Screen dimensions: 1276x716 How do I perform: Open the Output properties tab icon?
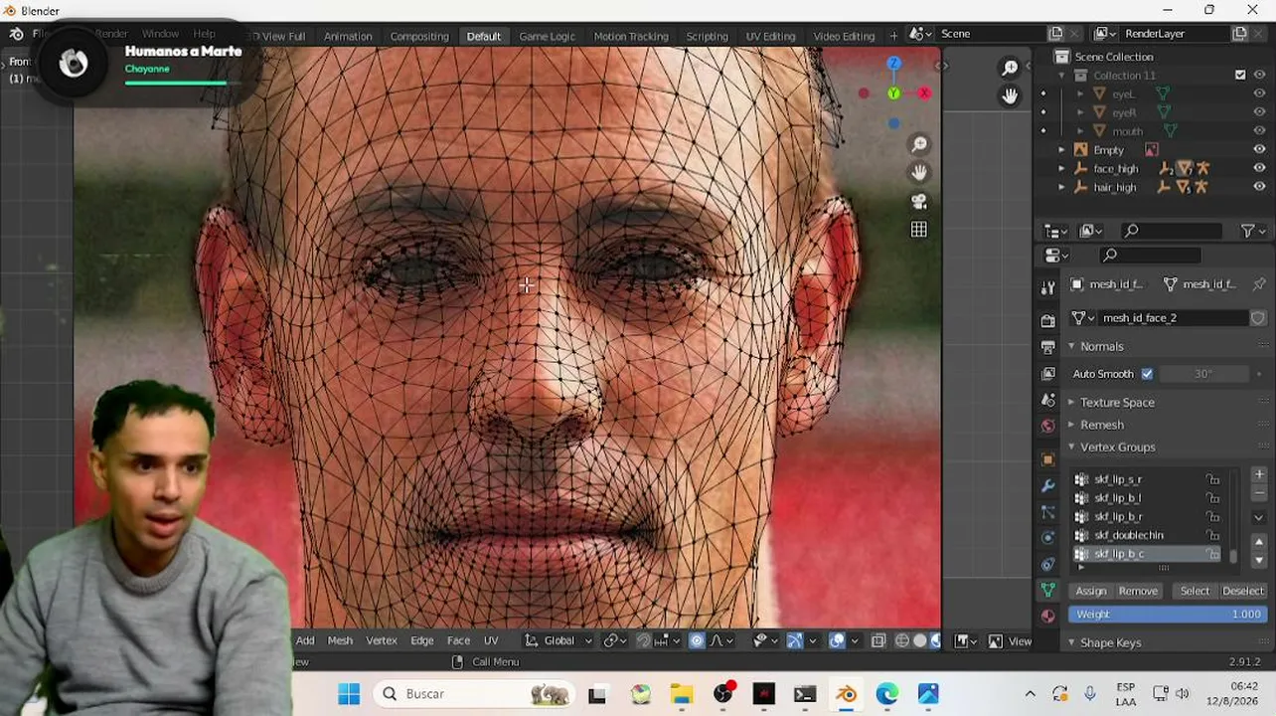(1047, 347)
